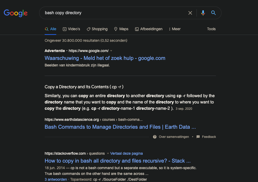
Task: Click the Google logo
Action: tap(16, 13)
